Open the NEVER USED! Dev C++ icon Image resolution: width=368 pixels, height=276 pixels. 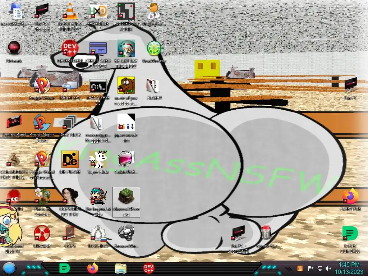pyautogui.click(x=70, y=52)
